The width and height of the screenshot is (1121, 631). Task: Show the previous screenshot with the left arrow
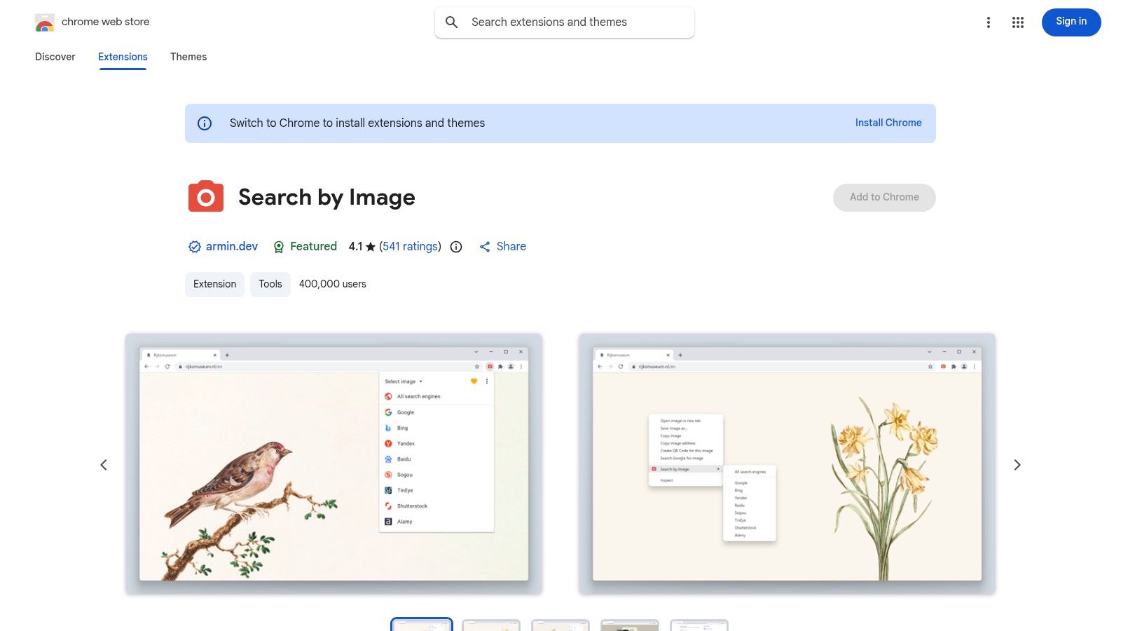pos(104,465)
